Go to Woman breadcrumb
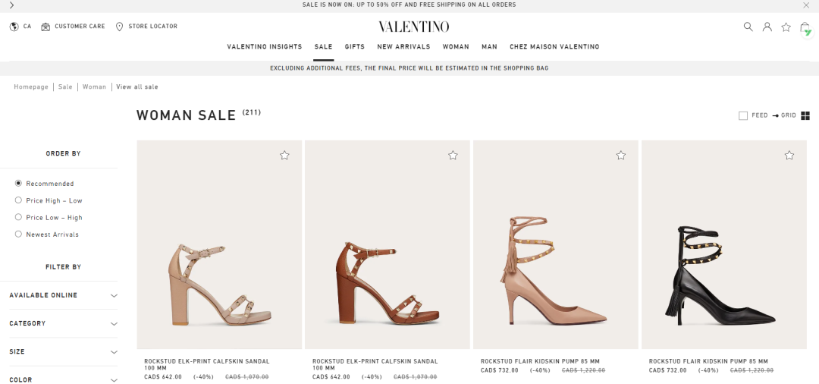819x384 pixels. (x=94, y=87)
